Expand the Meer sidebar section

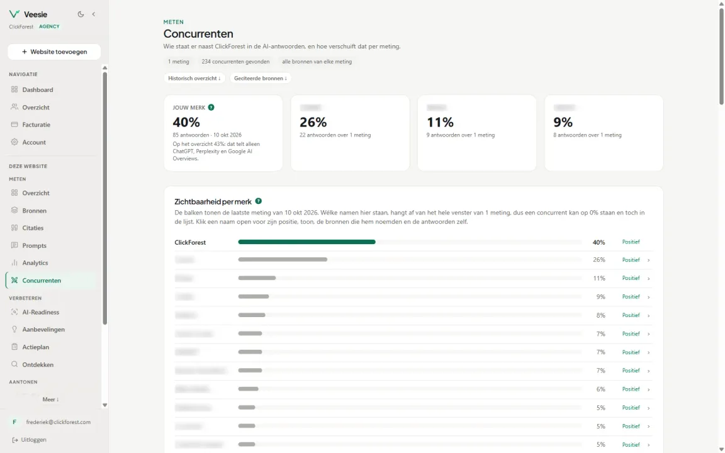pos(50,400)
